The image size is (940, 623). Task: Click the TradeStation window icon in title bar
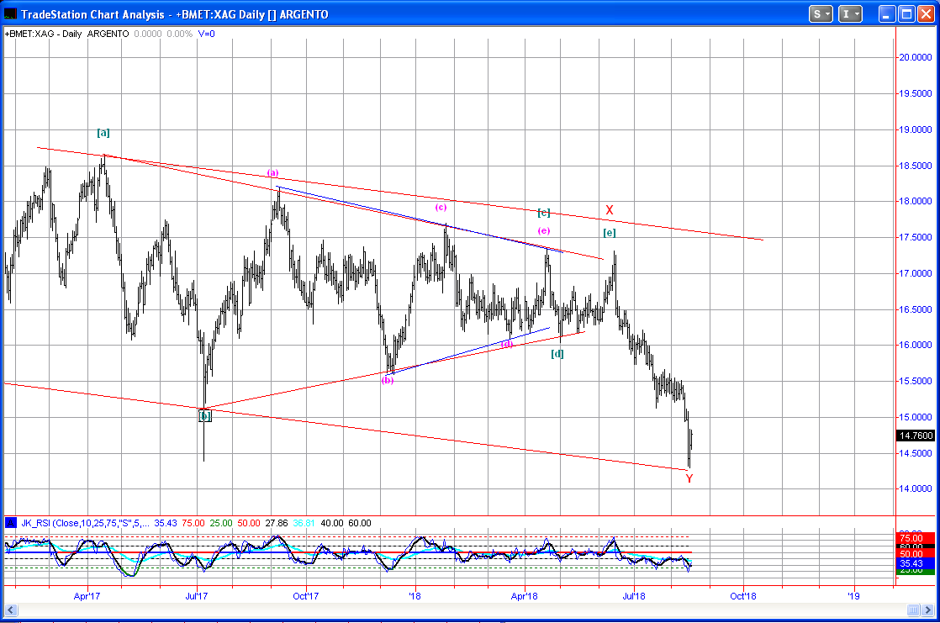click(10, 13)
